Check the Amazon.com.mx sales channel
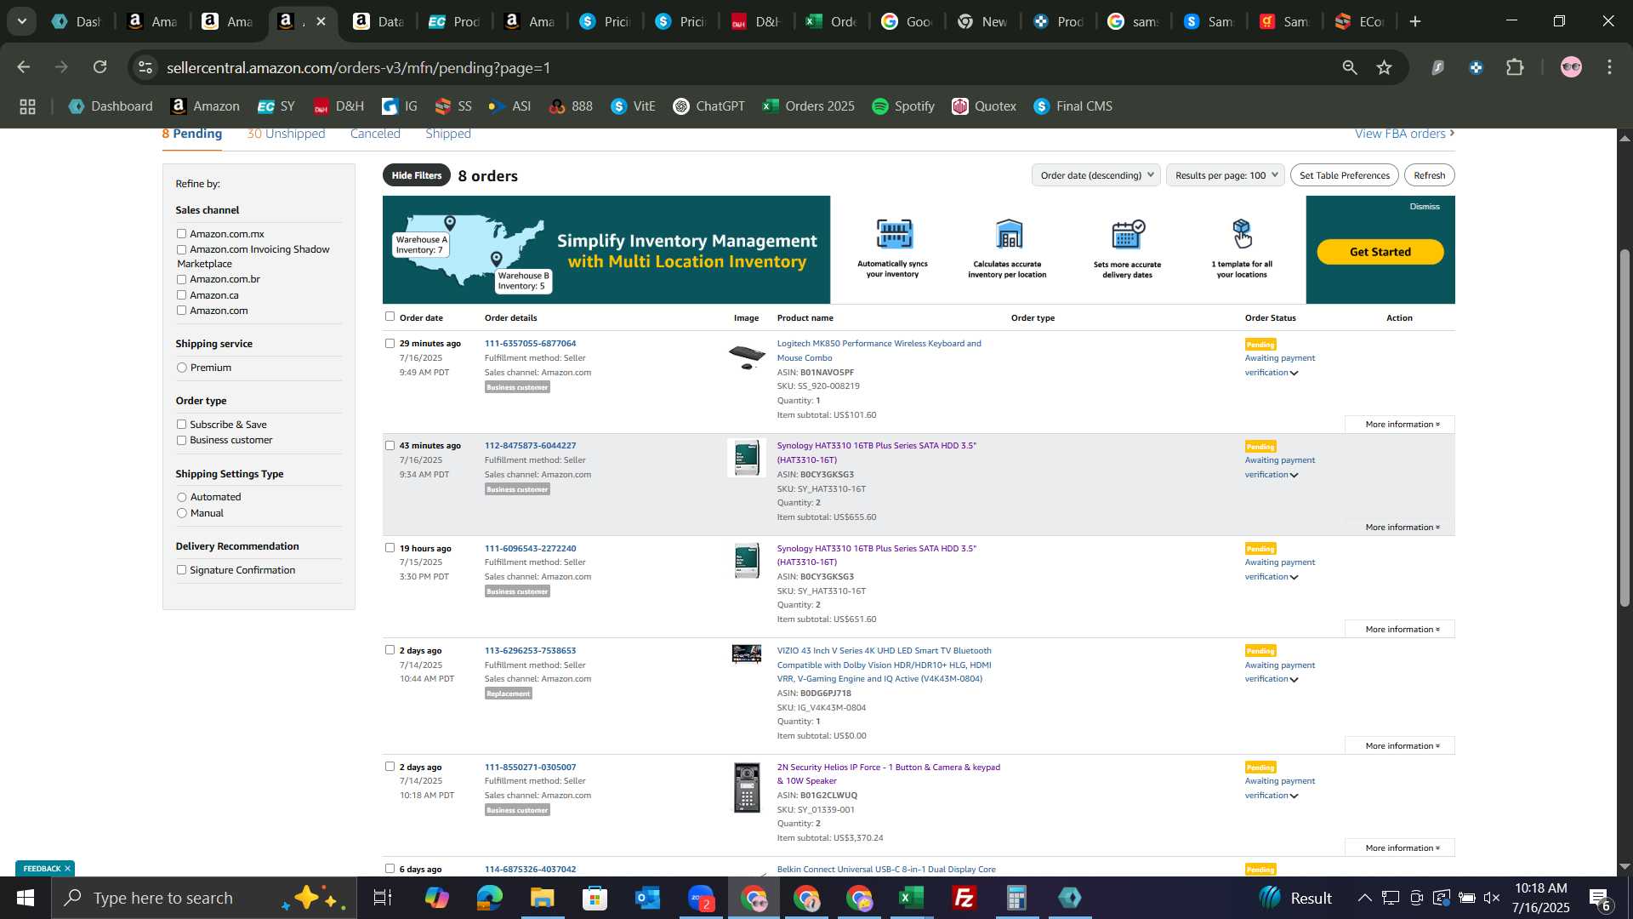 point(181,234)
